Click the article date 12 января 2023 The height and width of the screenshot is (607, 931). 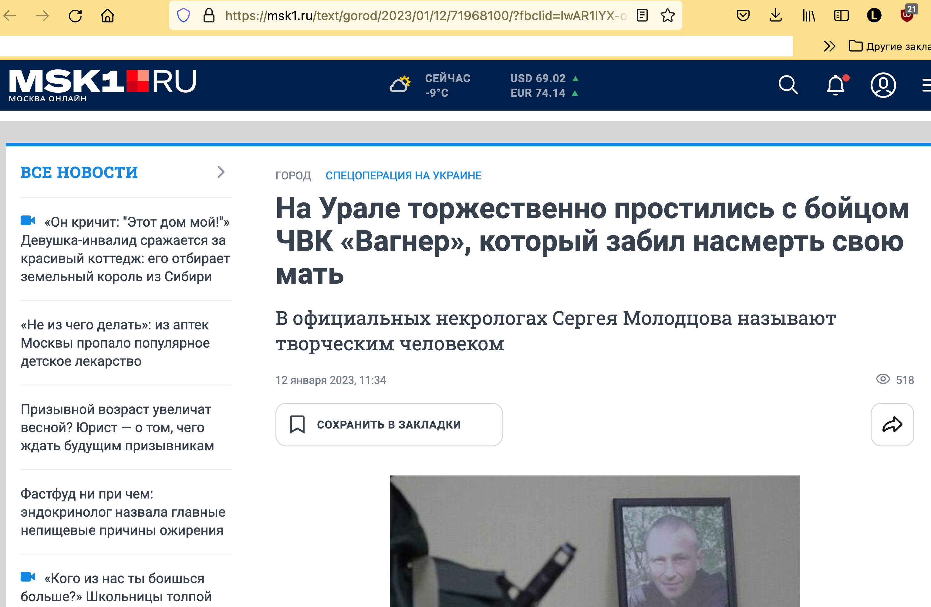pos(331,380)
